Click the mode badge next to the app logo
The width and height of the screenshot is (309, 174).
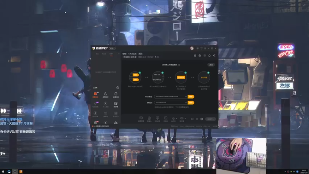click(112, 48)
